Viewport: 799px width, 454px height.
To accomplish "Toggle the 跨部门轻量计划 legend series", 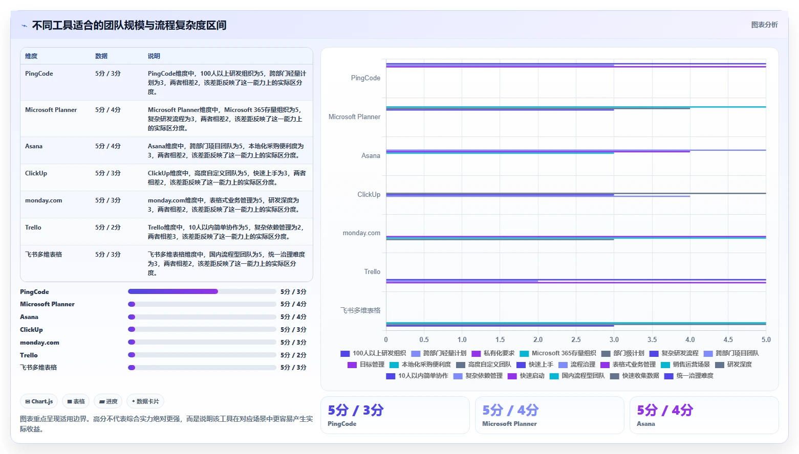I will 439,353.
